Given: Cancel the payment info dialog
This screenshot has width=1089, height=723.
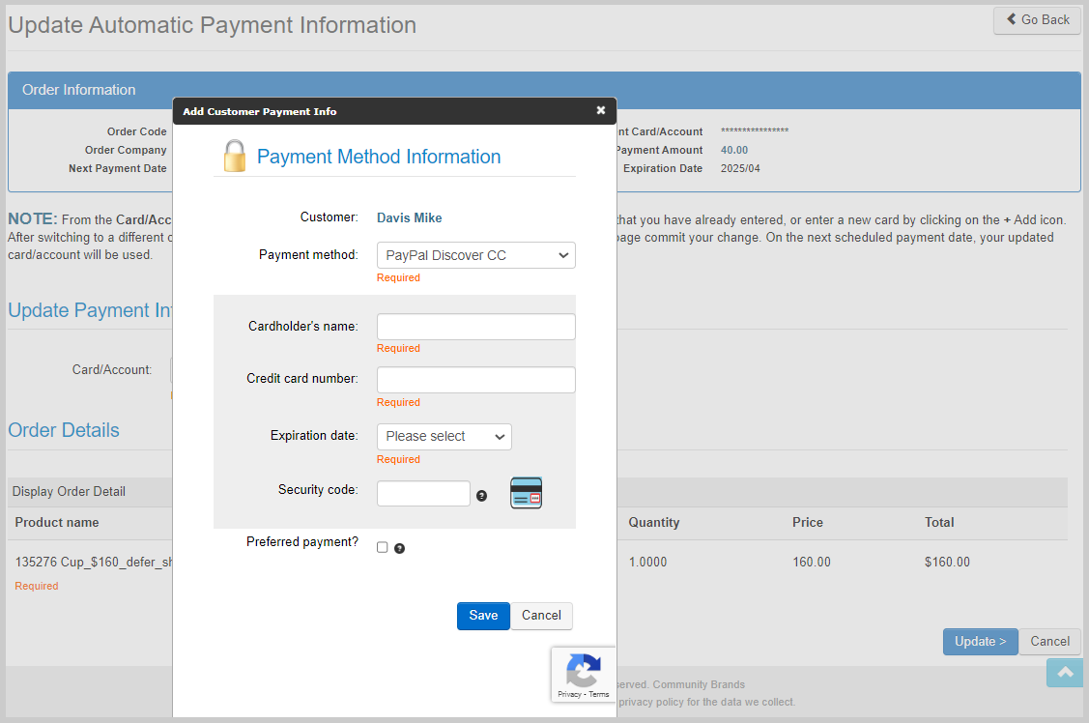Looking at the screenshot, I should [x=541, y=616].
